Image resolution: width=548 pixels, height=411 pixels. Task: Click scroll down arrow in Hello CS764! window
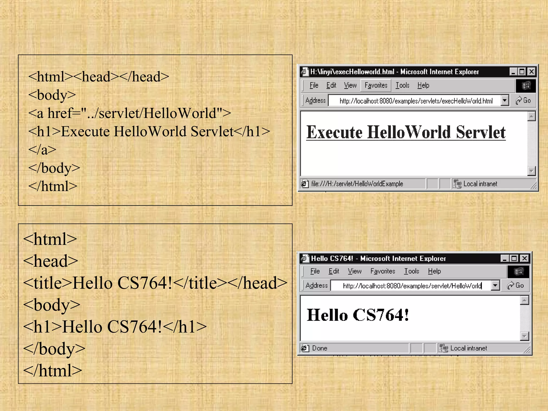tap(524, 336)
